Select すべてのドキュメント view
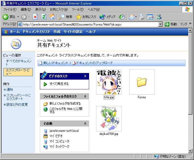This screenshot has height=160, width=194. (19, 63)
